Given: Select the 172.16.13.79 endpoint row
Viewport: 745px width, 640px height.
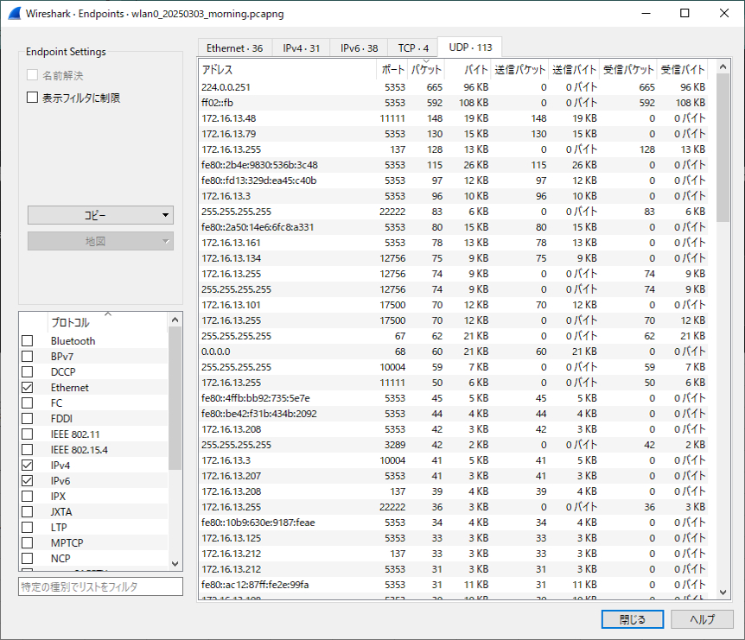Looking at the screenshot, I should [453, 134].
